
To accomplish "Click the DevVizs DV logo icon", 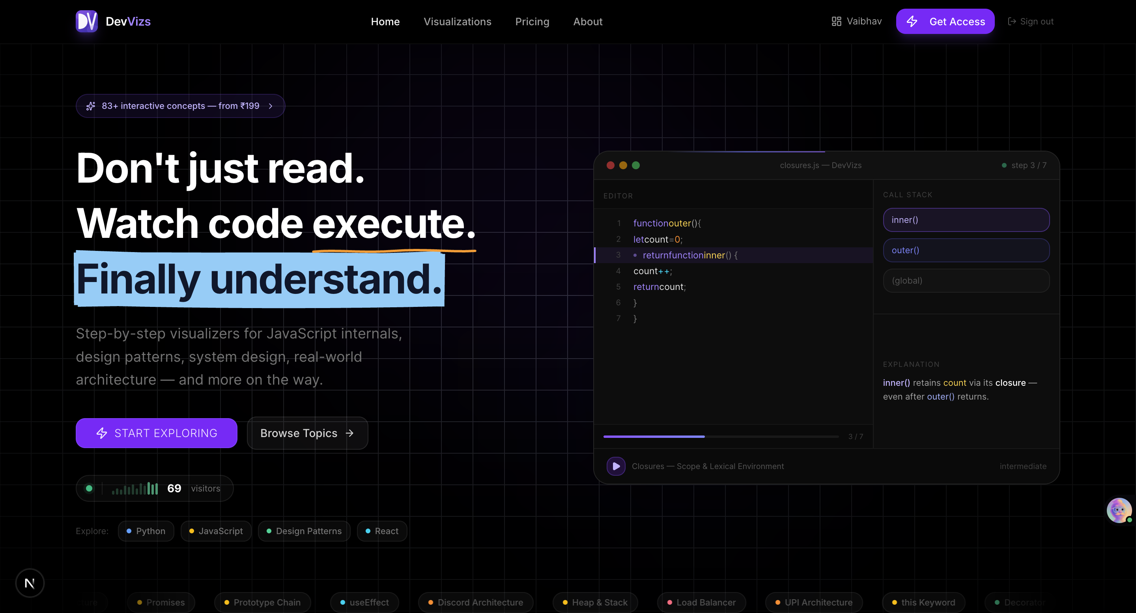I will coord(86,21).
